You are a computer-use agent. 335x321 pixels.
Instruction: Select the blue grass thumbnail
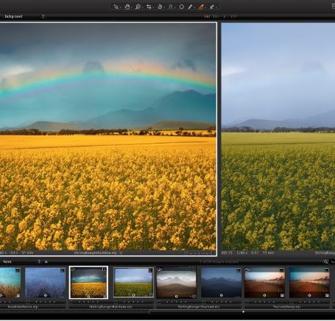click(45, 283)
